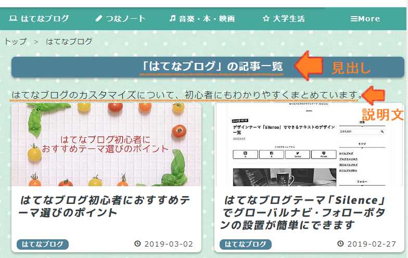Click the はてなブログ breadcrumb entry

[x=69, y=42]
